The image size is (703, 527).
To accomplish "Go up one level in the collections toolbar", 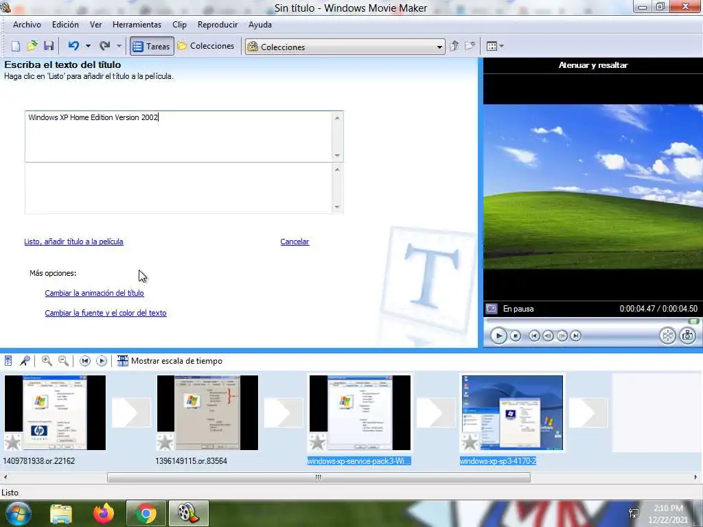I will [x=454, y=46].
